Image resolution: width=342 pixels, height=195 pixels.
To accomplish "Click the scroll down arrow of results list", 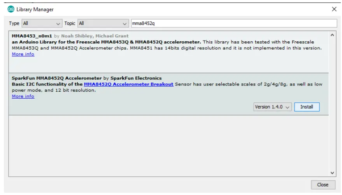I will click(332, 173).
